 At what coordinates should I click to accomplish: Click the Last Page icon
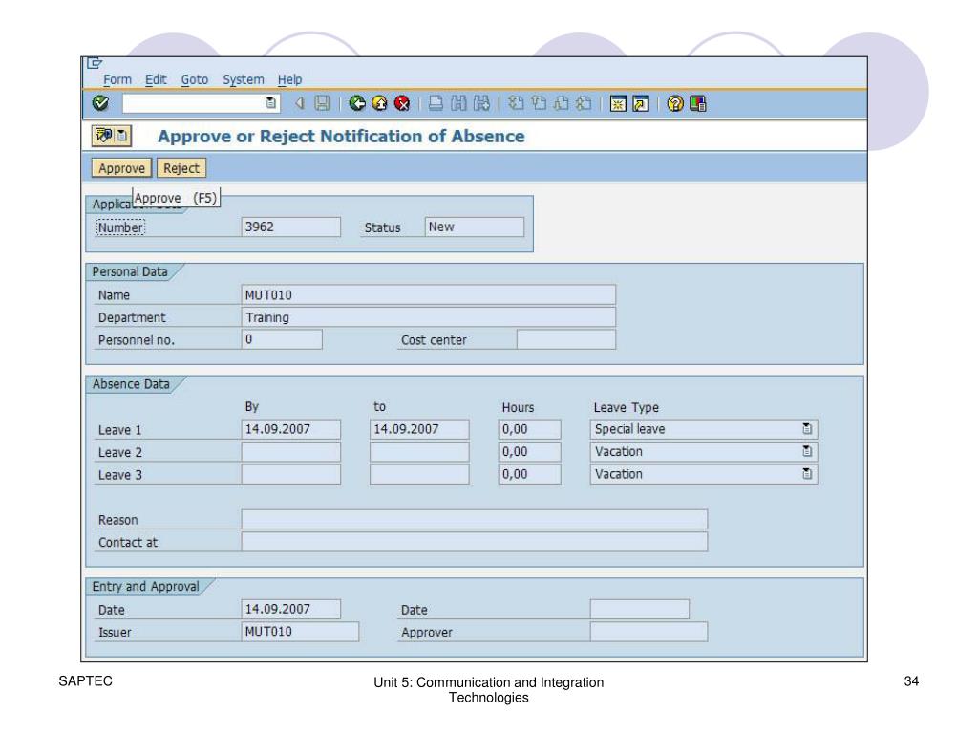click(x=584, y=103)
